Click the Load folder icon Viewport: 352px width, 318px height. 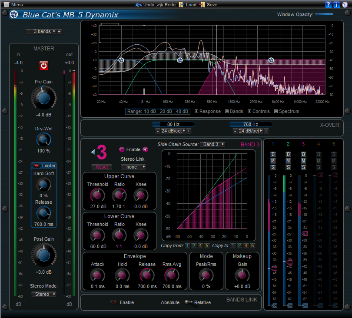pos(181,4)
